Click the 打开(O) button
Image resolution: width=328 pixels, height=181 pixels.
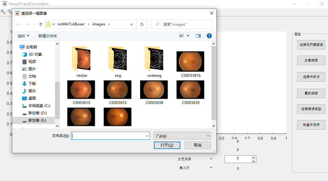[x=167, y=145]
